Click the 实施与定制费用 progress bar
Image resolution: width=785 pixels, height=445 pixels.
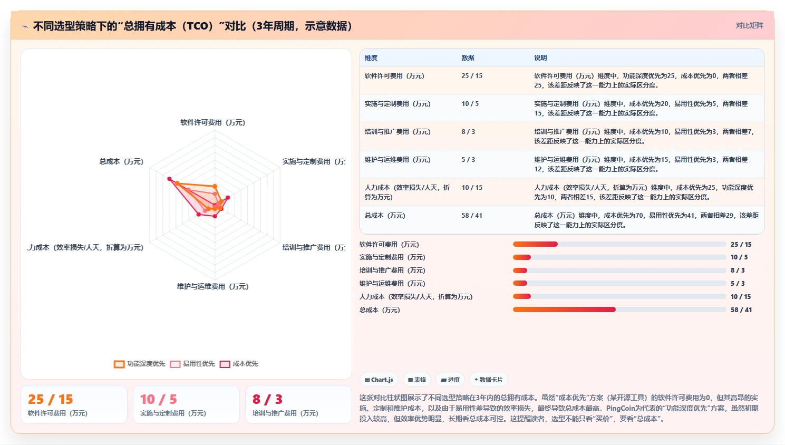click(x=619, y=257)
